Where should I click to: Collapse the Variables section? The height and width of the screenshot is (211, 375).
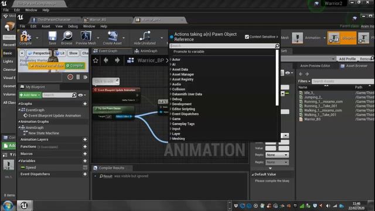pos(19,161)
